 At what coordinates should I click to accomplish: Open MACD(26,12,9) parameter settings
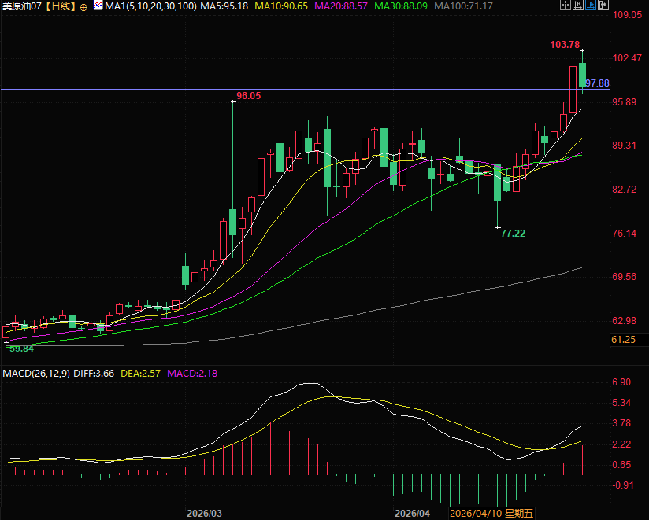click(x=37, y=371)
